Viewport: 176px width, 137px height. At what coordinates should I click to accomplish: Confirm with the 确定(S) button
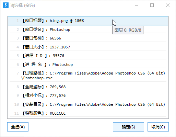(128, 127)
